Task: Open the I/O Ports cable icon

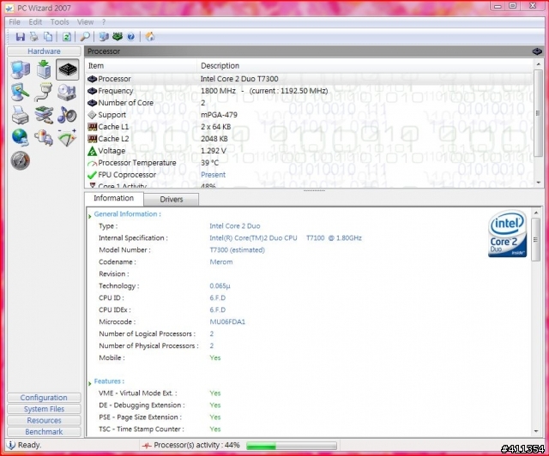Action: tap(44, 93)
